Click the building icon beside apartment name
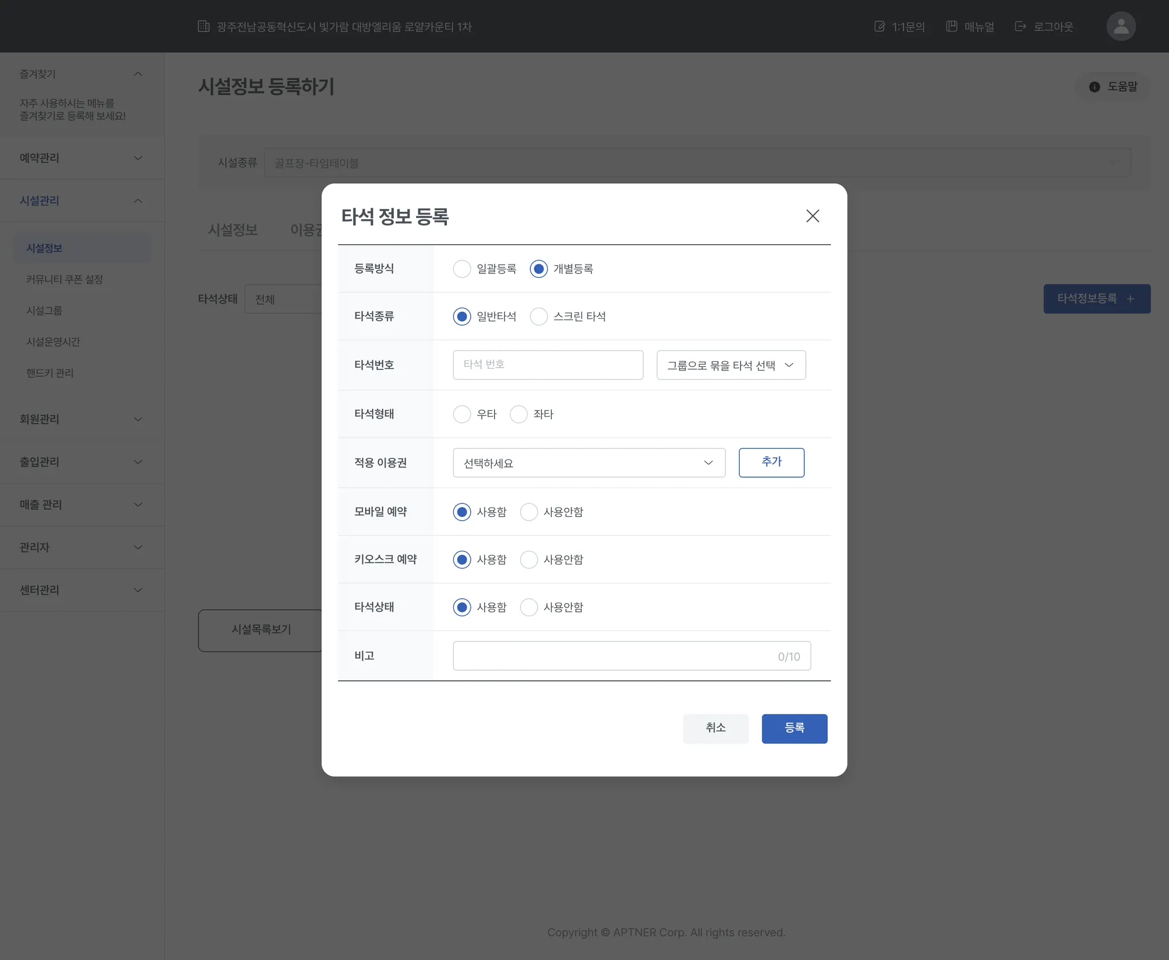 [x=204, y=26]
